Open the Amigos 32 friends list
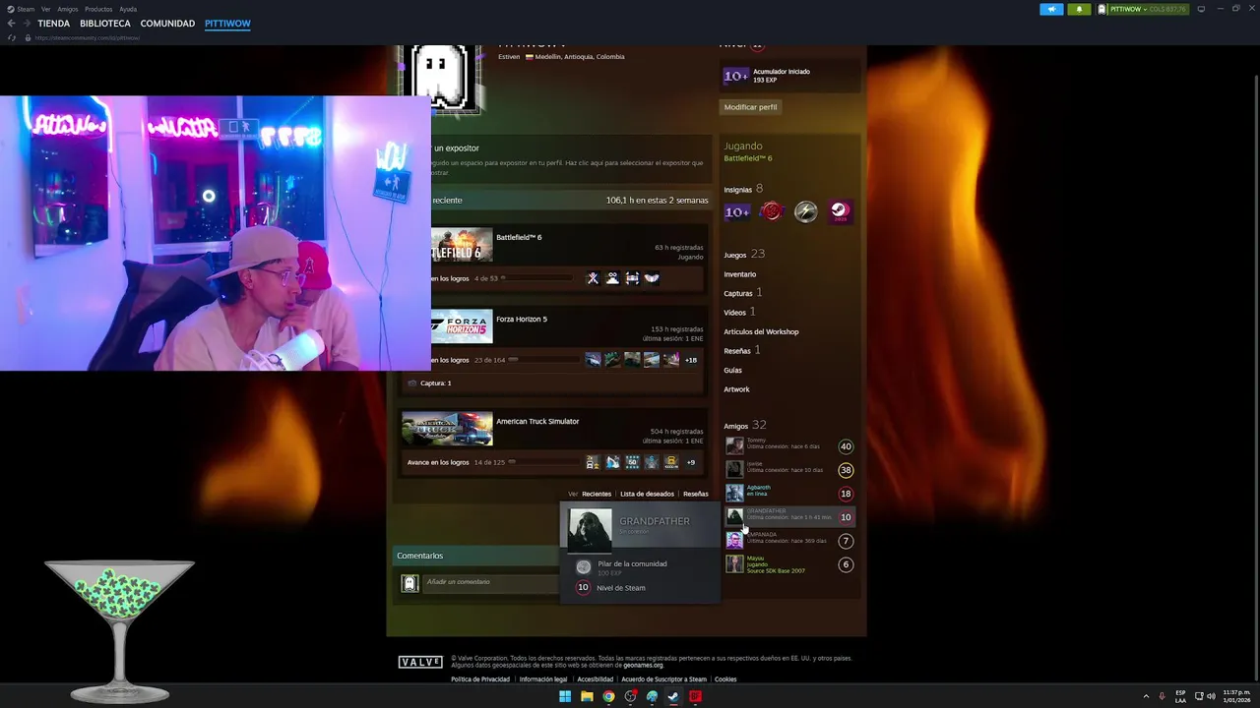Screen dimensions: 1260x708 tap(744, 426)
